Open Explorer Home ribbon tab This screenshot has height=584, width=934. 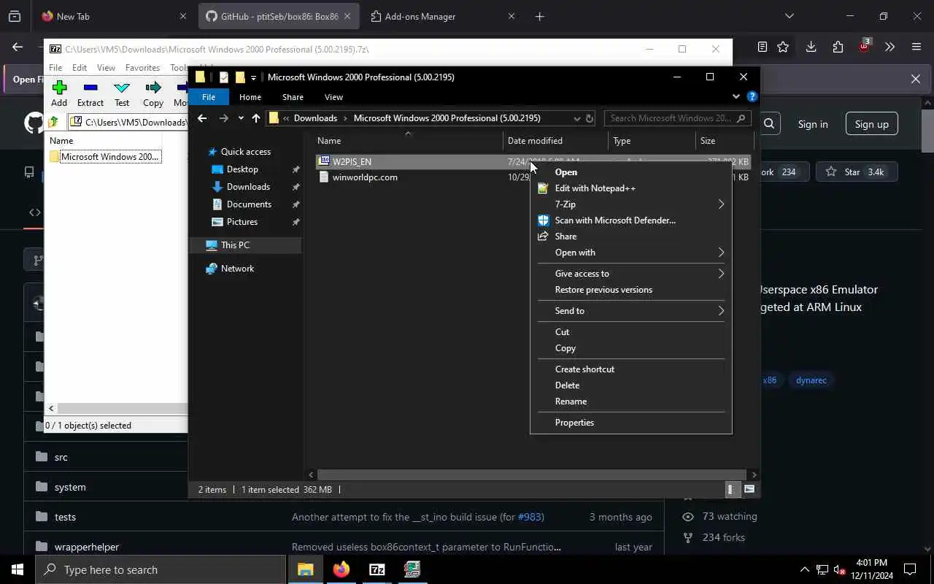[250, 97]
